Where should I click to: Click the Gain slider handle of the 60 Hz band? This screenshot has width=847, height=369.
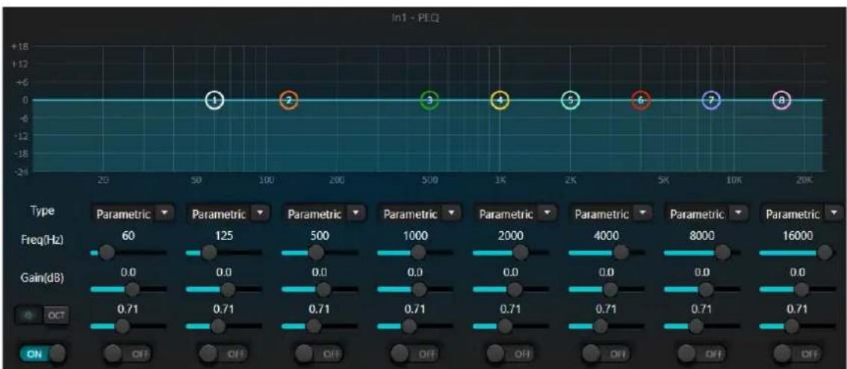click(x=132, y=289)
